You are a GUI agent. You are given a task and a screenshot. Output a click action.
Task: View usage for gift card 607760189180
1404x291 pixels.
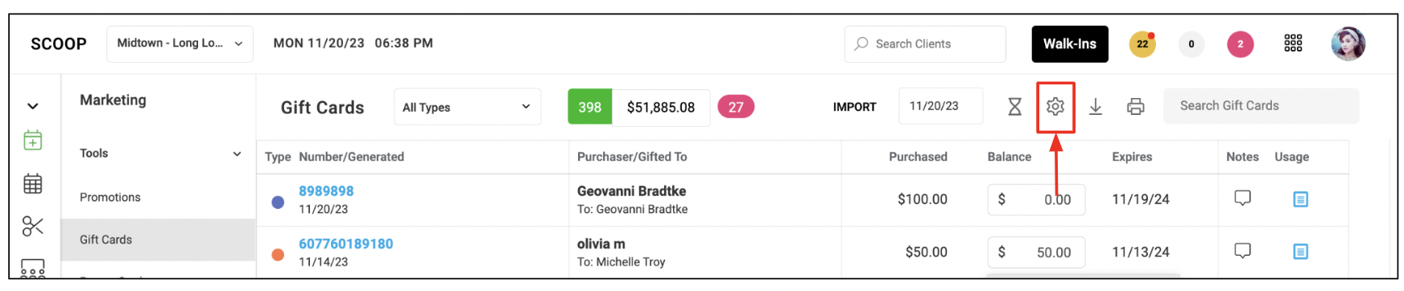pyautogui.click(x=1300, y=252)
